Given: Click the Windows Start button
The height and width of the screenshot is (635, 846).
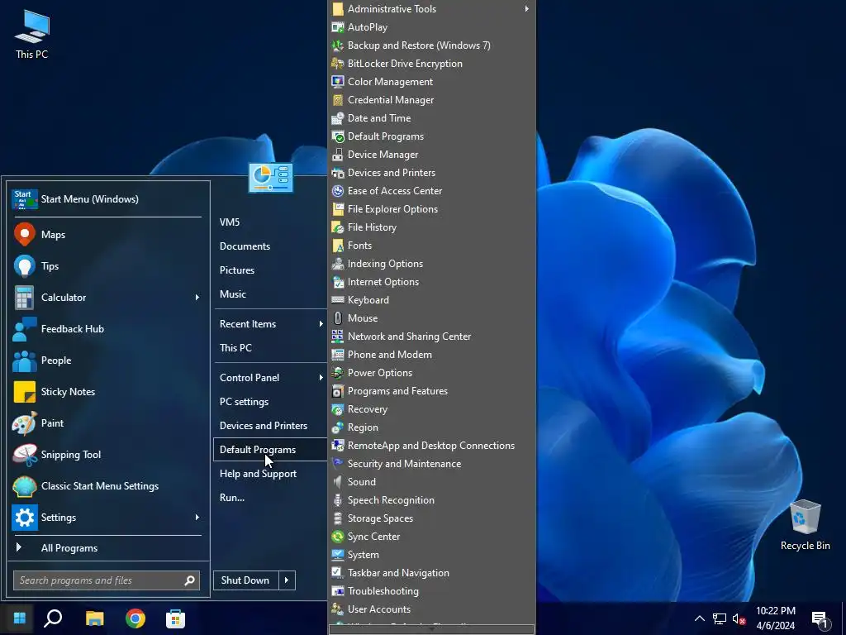Looking at the screenshot, I should coord(20,618).
